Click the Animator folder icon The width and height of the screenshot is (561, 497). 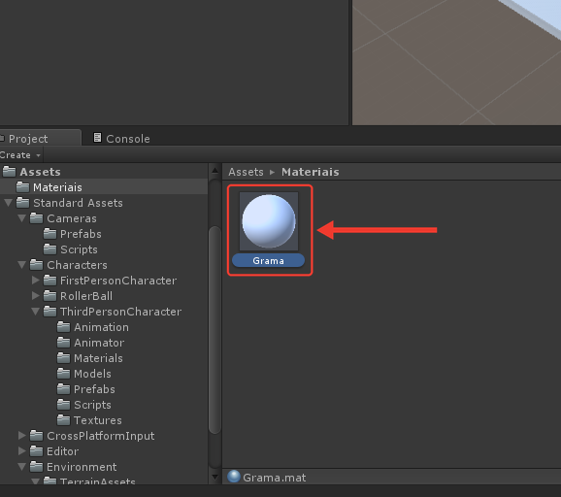tap(63, 342)
